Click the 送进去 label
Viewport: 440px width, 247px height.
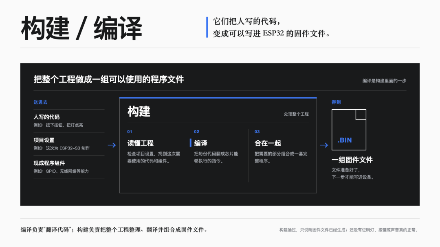click(x=40, y=102)
